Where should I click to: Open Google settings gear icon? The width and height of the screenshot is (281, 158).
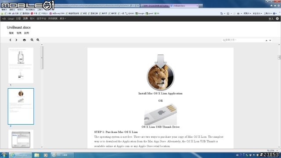277,18
